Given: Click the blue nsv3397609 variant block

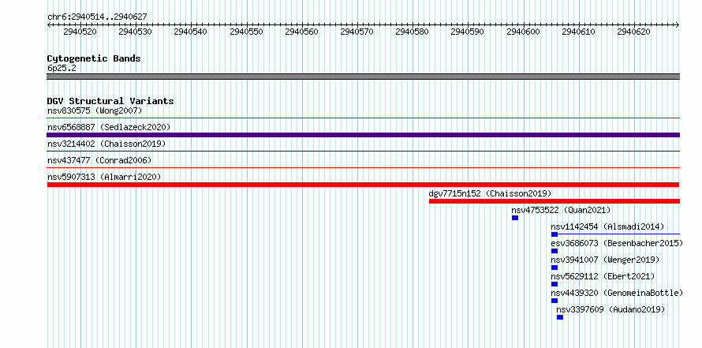Looking at the screenshot, I should [560, 317].
